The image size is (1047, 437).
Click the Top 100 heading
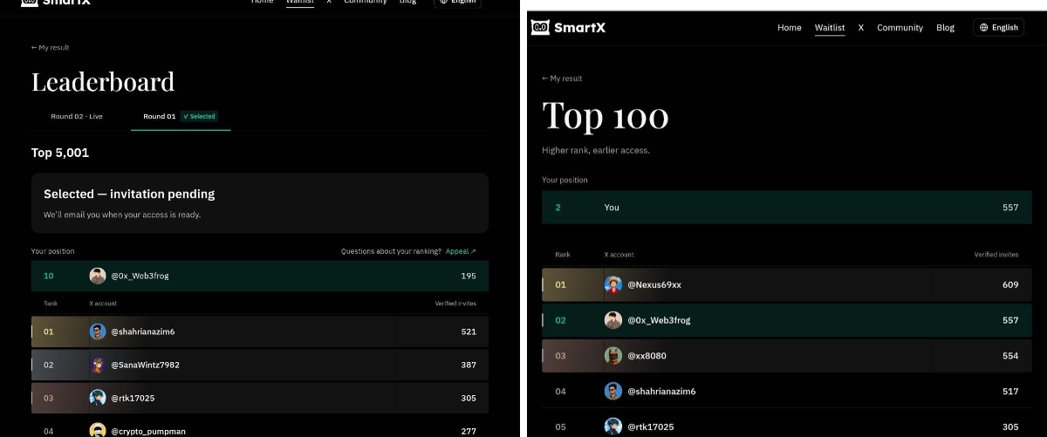[606, 116]
